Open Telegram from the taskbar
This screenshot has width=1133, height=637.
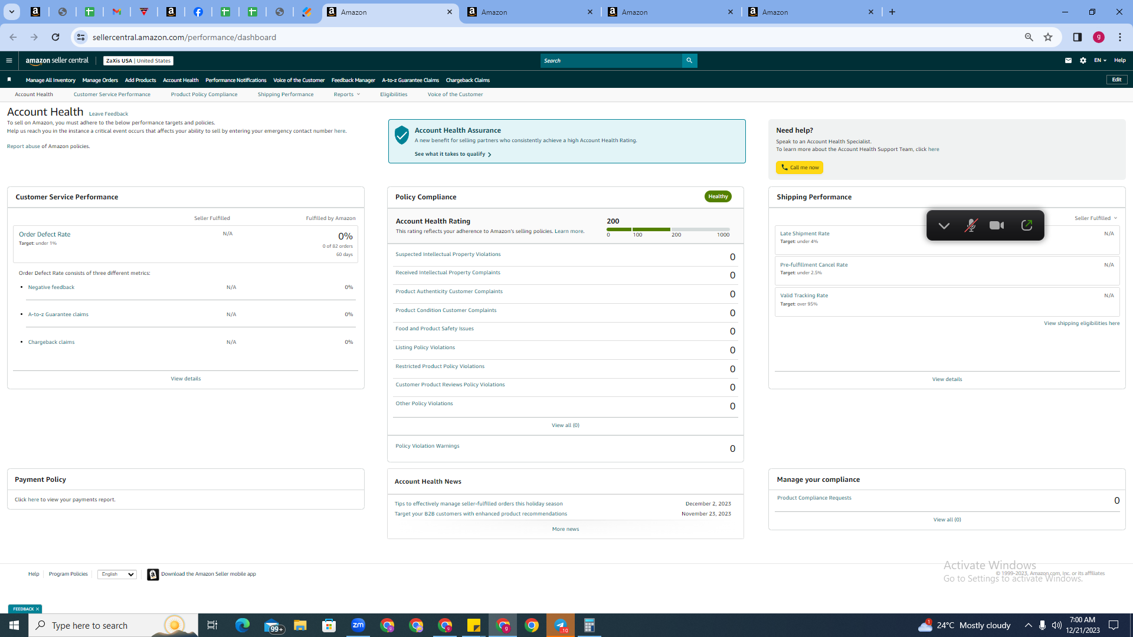(561, 625)
